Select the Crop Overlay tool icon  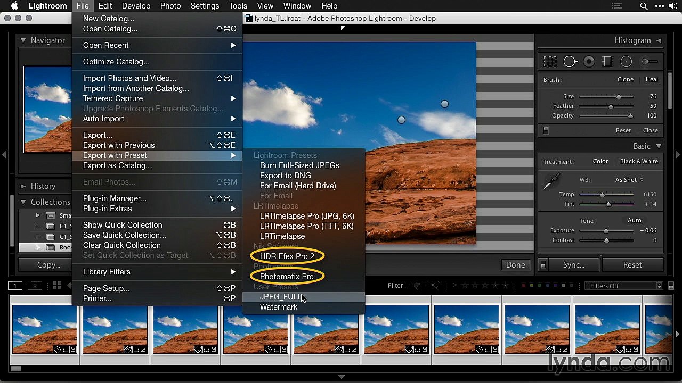tap(550, 62)
